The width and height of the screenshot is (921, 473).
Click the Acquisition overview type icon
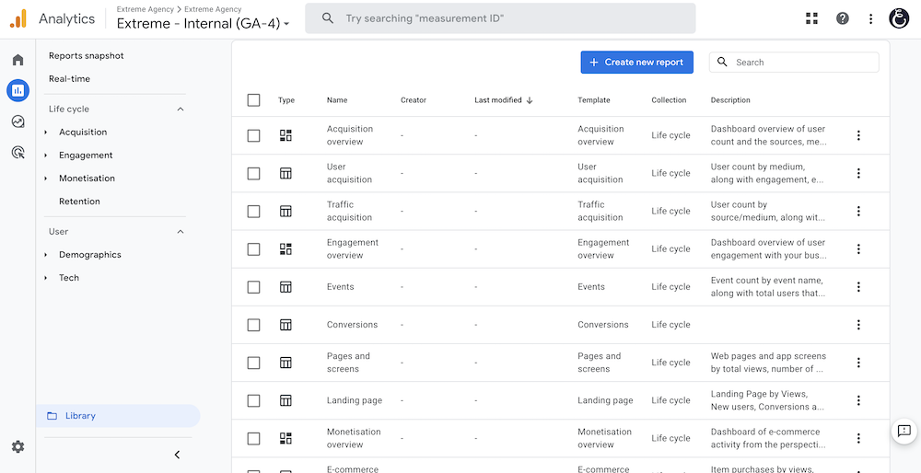click(286, 135)
